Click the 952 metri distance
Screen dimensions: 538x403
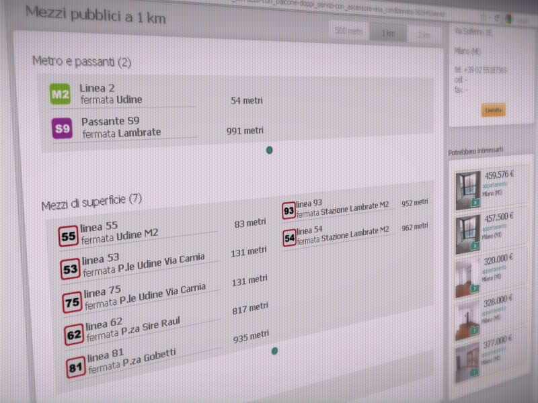pyautogui.click(x=415, y=203)
